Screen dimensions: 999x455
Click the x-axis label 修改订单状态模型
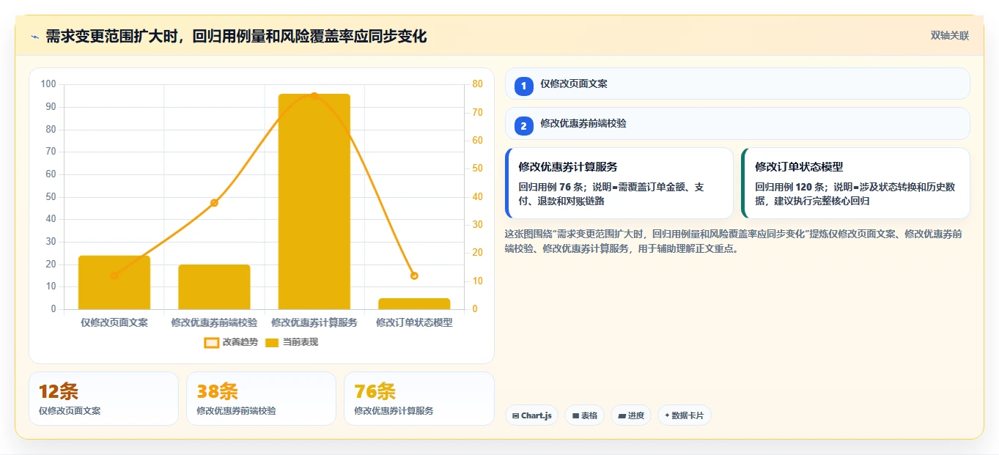[414, 322]
